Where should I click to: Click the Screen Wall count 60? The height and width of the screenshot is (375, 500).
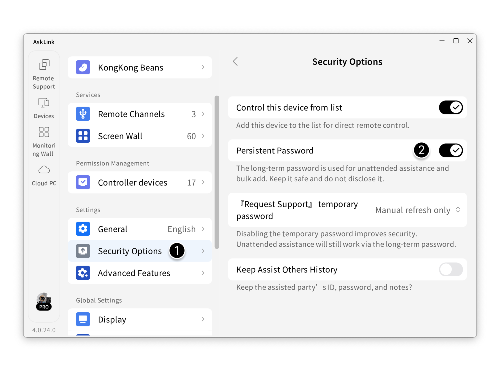(x=191, y=136)
